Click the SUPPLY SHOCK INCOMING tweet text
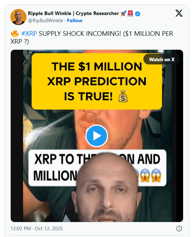The width and height of the screenshot is (192, 237). coord(80,33)
